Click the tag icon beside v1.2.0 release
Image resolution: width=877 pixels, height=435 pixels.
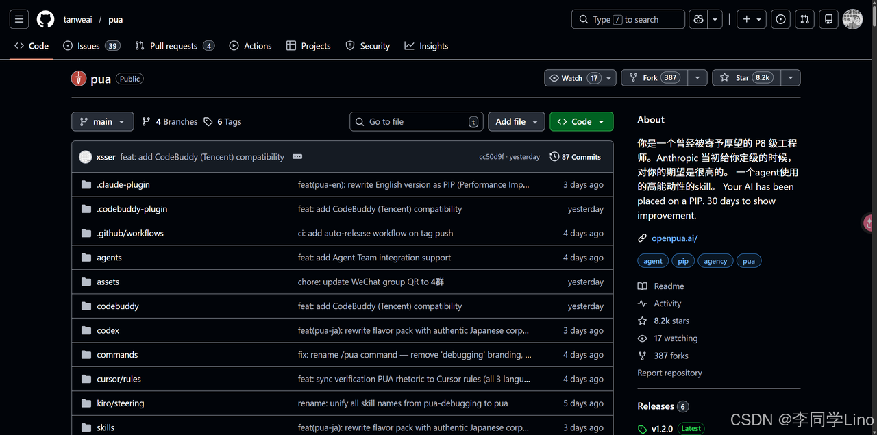642,429
